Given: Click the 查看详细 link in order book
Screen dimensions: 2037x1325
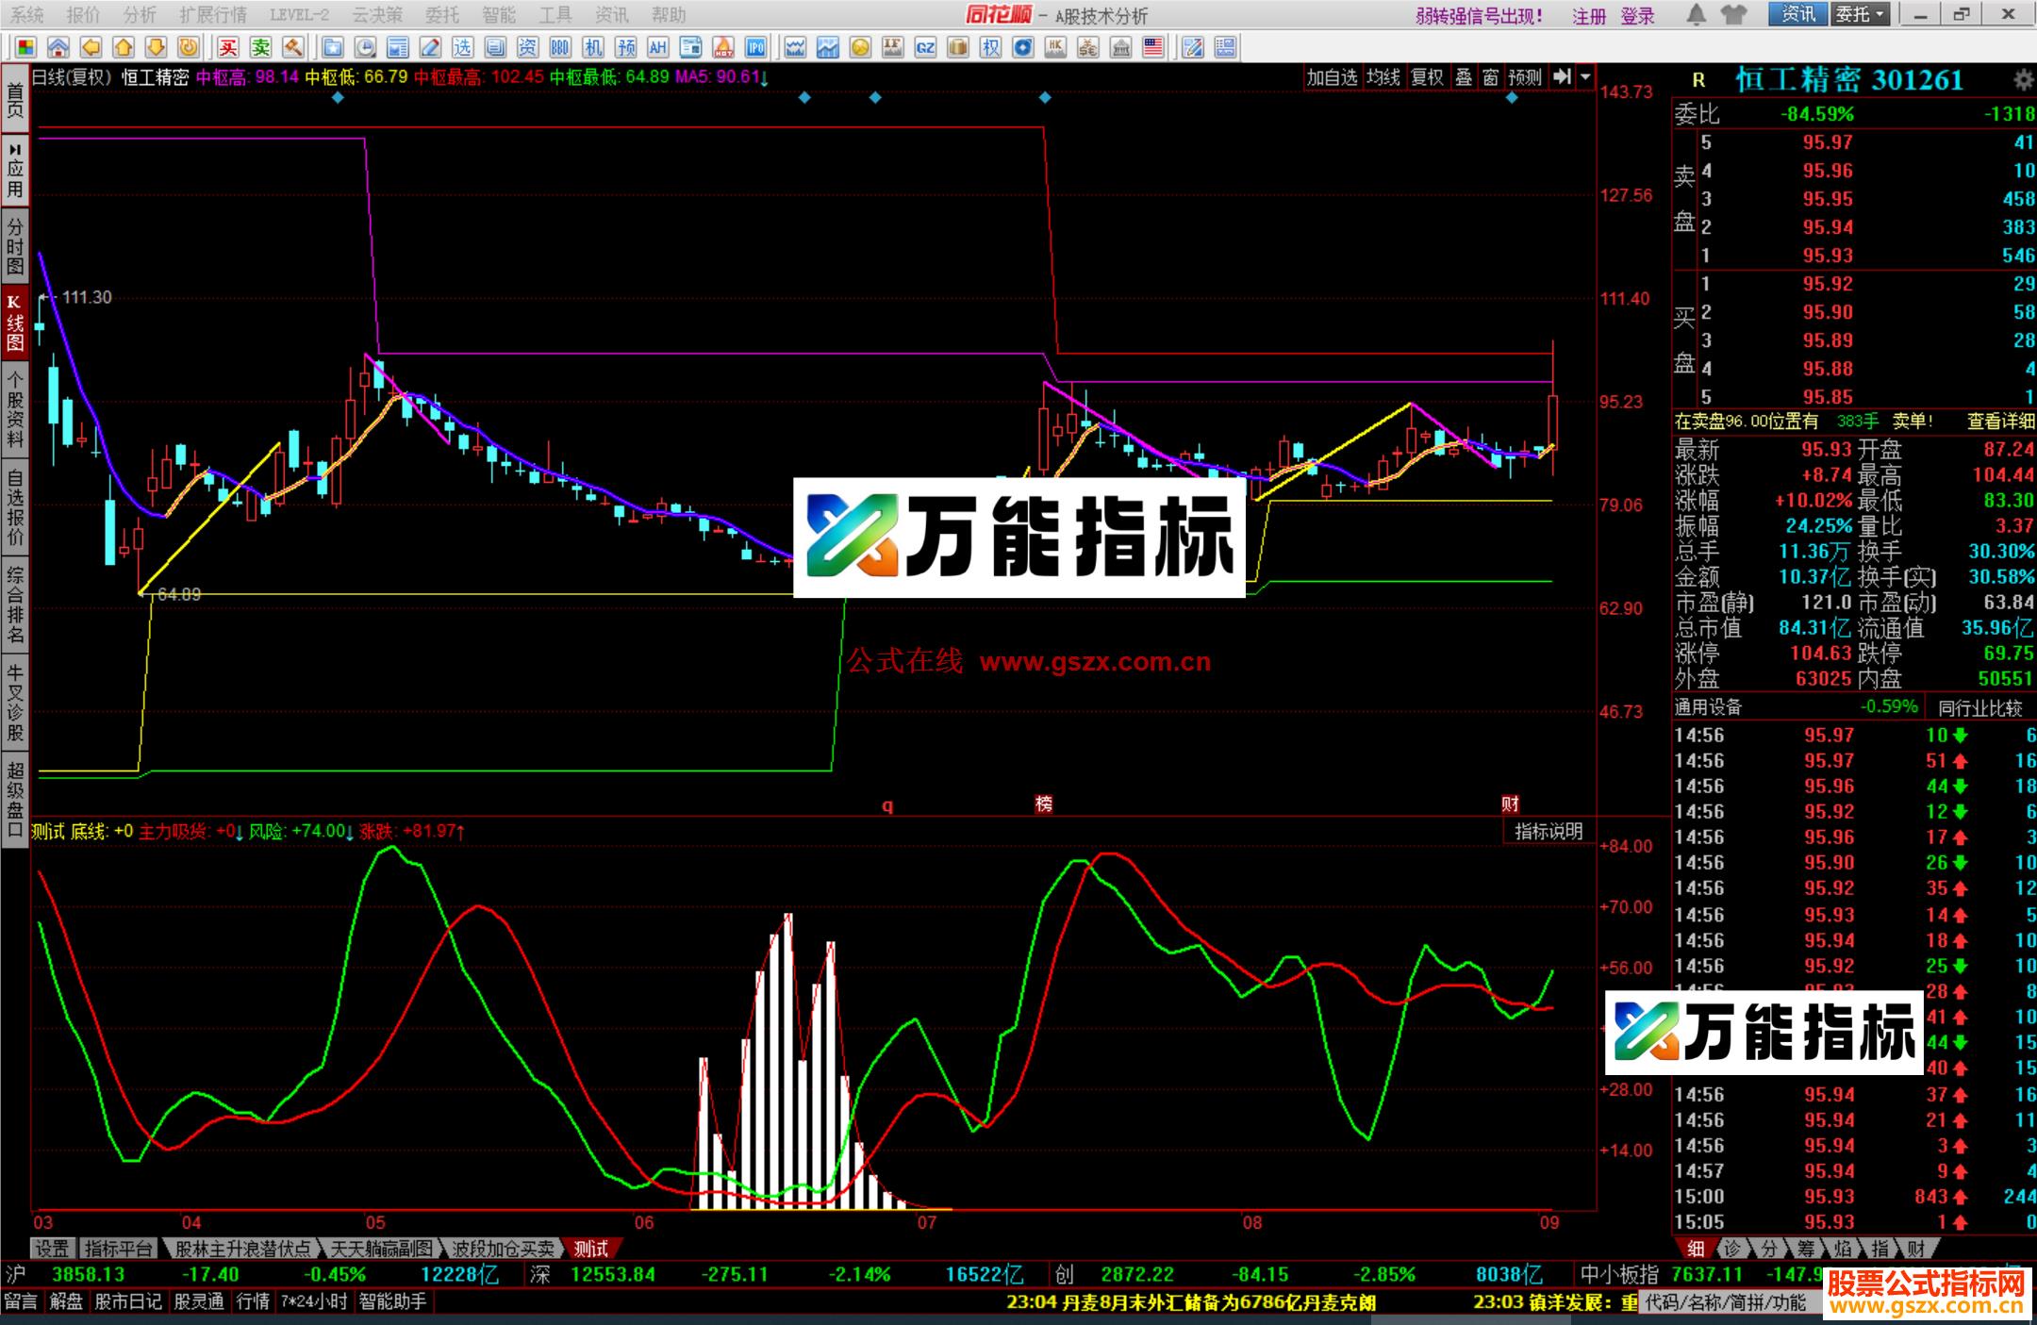Looking at the screenshot, I should [x=1999, y=422].
